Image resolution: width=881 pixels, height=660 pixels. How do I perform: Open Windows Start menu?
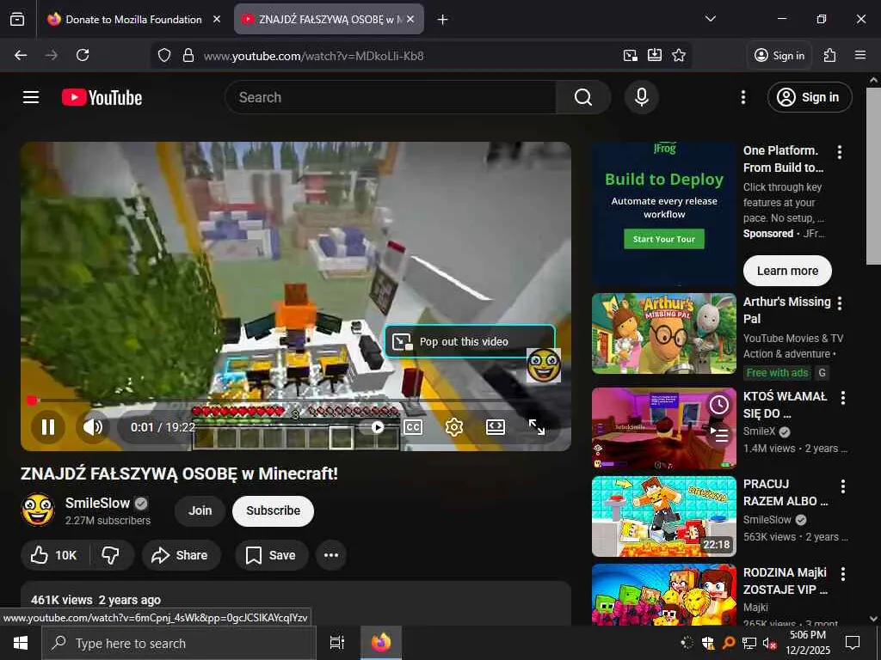21,643
